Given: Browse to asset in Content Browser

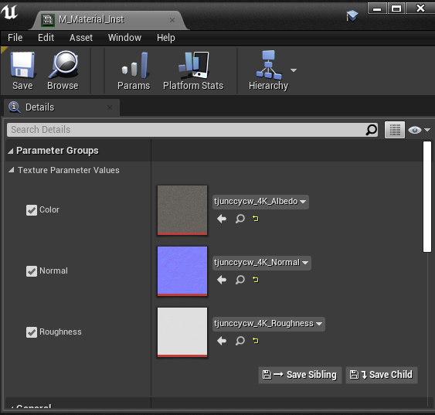Looking at the screenshot, I should pos(63,71).
